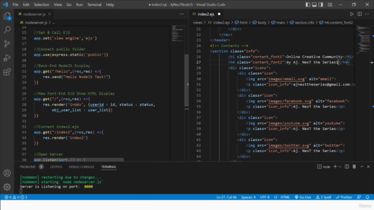
Task: Open the Edit menu
Action: click(26, 5)
